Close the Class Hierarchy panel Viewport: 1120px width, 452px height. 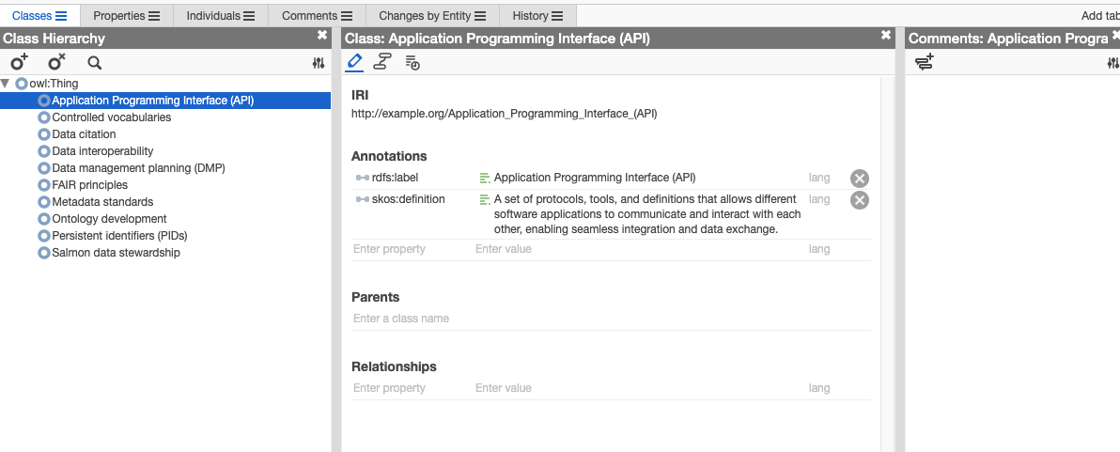[322, 35]
